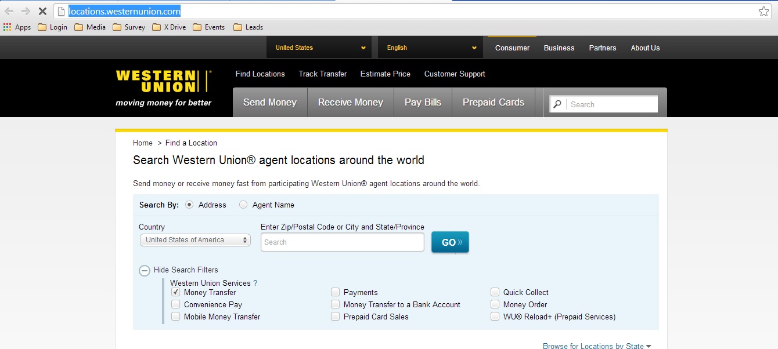Select the Address radio button
Screen dimensions: 778x349
[189, 205]
